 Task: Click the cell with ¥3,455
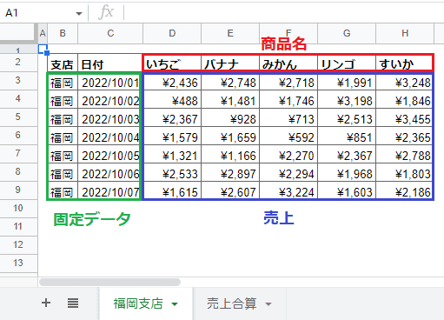(404, 118)
